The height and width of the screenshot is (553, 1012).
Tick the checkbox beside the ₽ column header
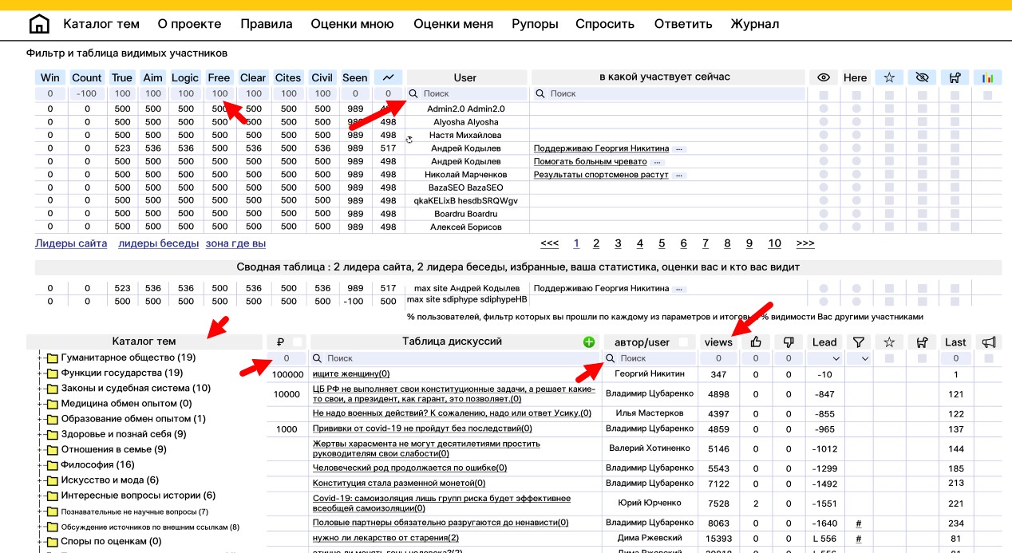(x=297, y=342)
